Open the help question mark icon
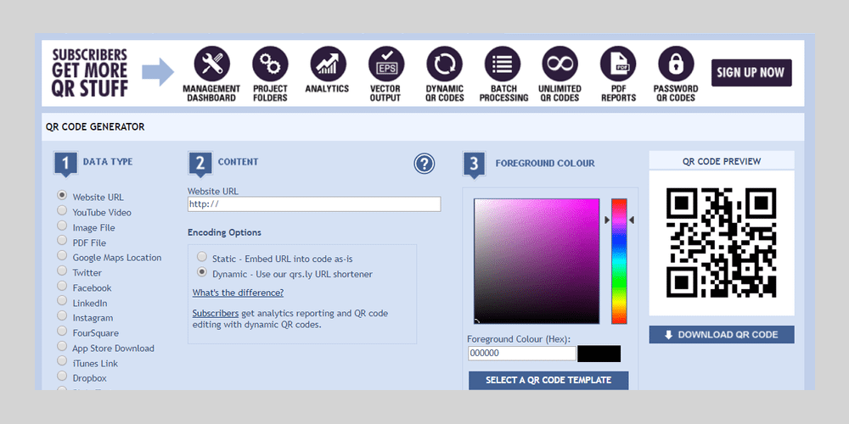The width and height of the screenshot is (849, 424). point(424,164)
